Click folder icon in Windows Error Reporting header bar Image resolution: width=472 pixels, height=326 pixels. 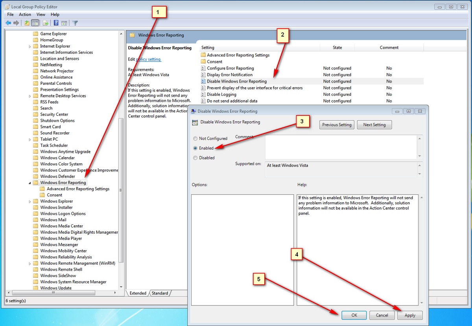click(x=132, y=35)
